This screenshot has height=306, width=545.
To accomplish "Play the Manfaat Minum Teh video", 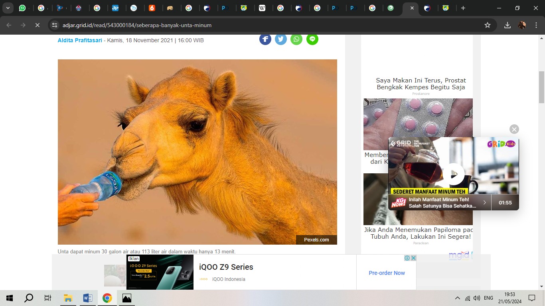I will pyautogui.click(x=454, y=174).
